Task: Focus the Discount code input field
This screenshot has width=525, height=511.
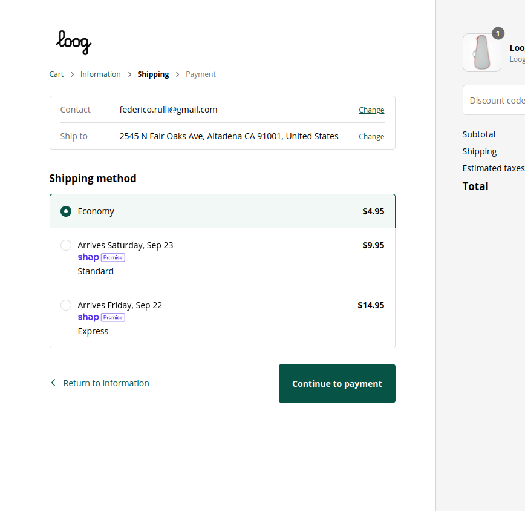Action: pos(494,100)
